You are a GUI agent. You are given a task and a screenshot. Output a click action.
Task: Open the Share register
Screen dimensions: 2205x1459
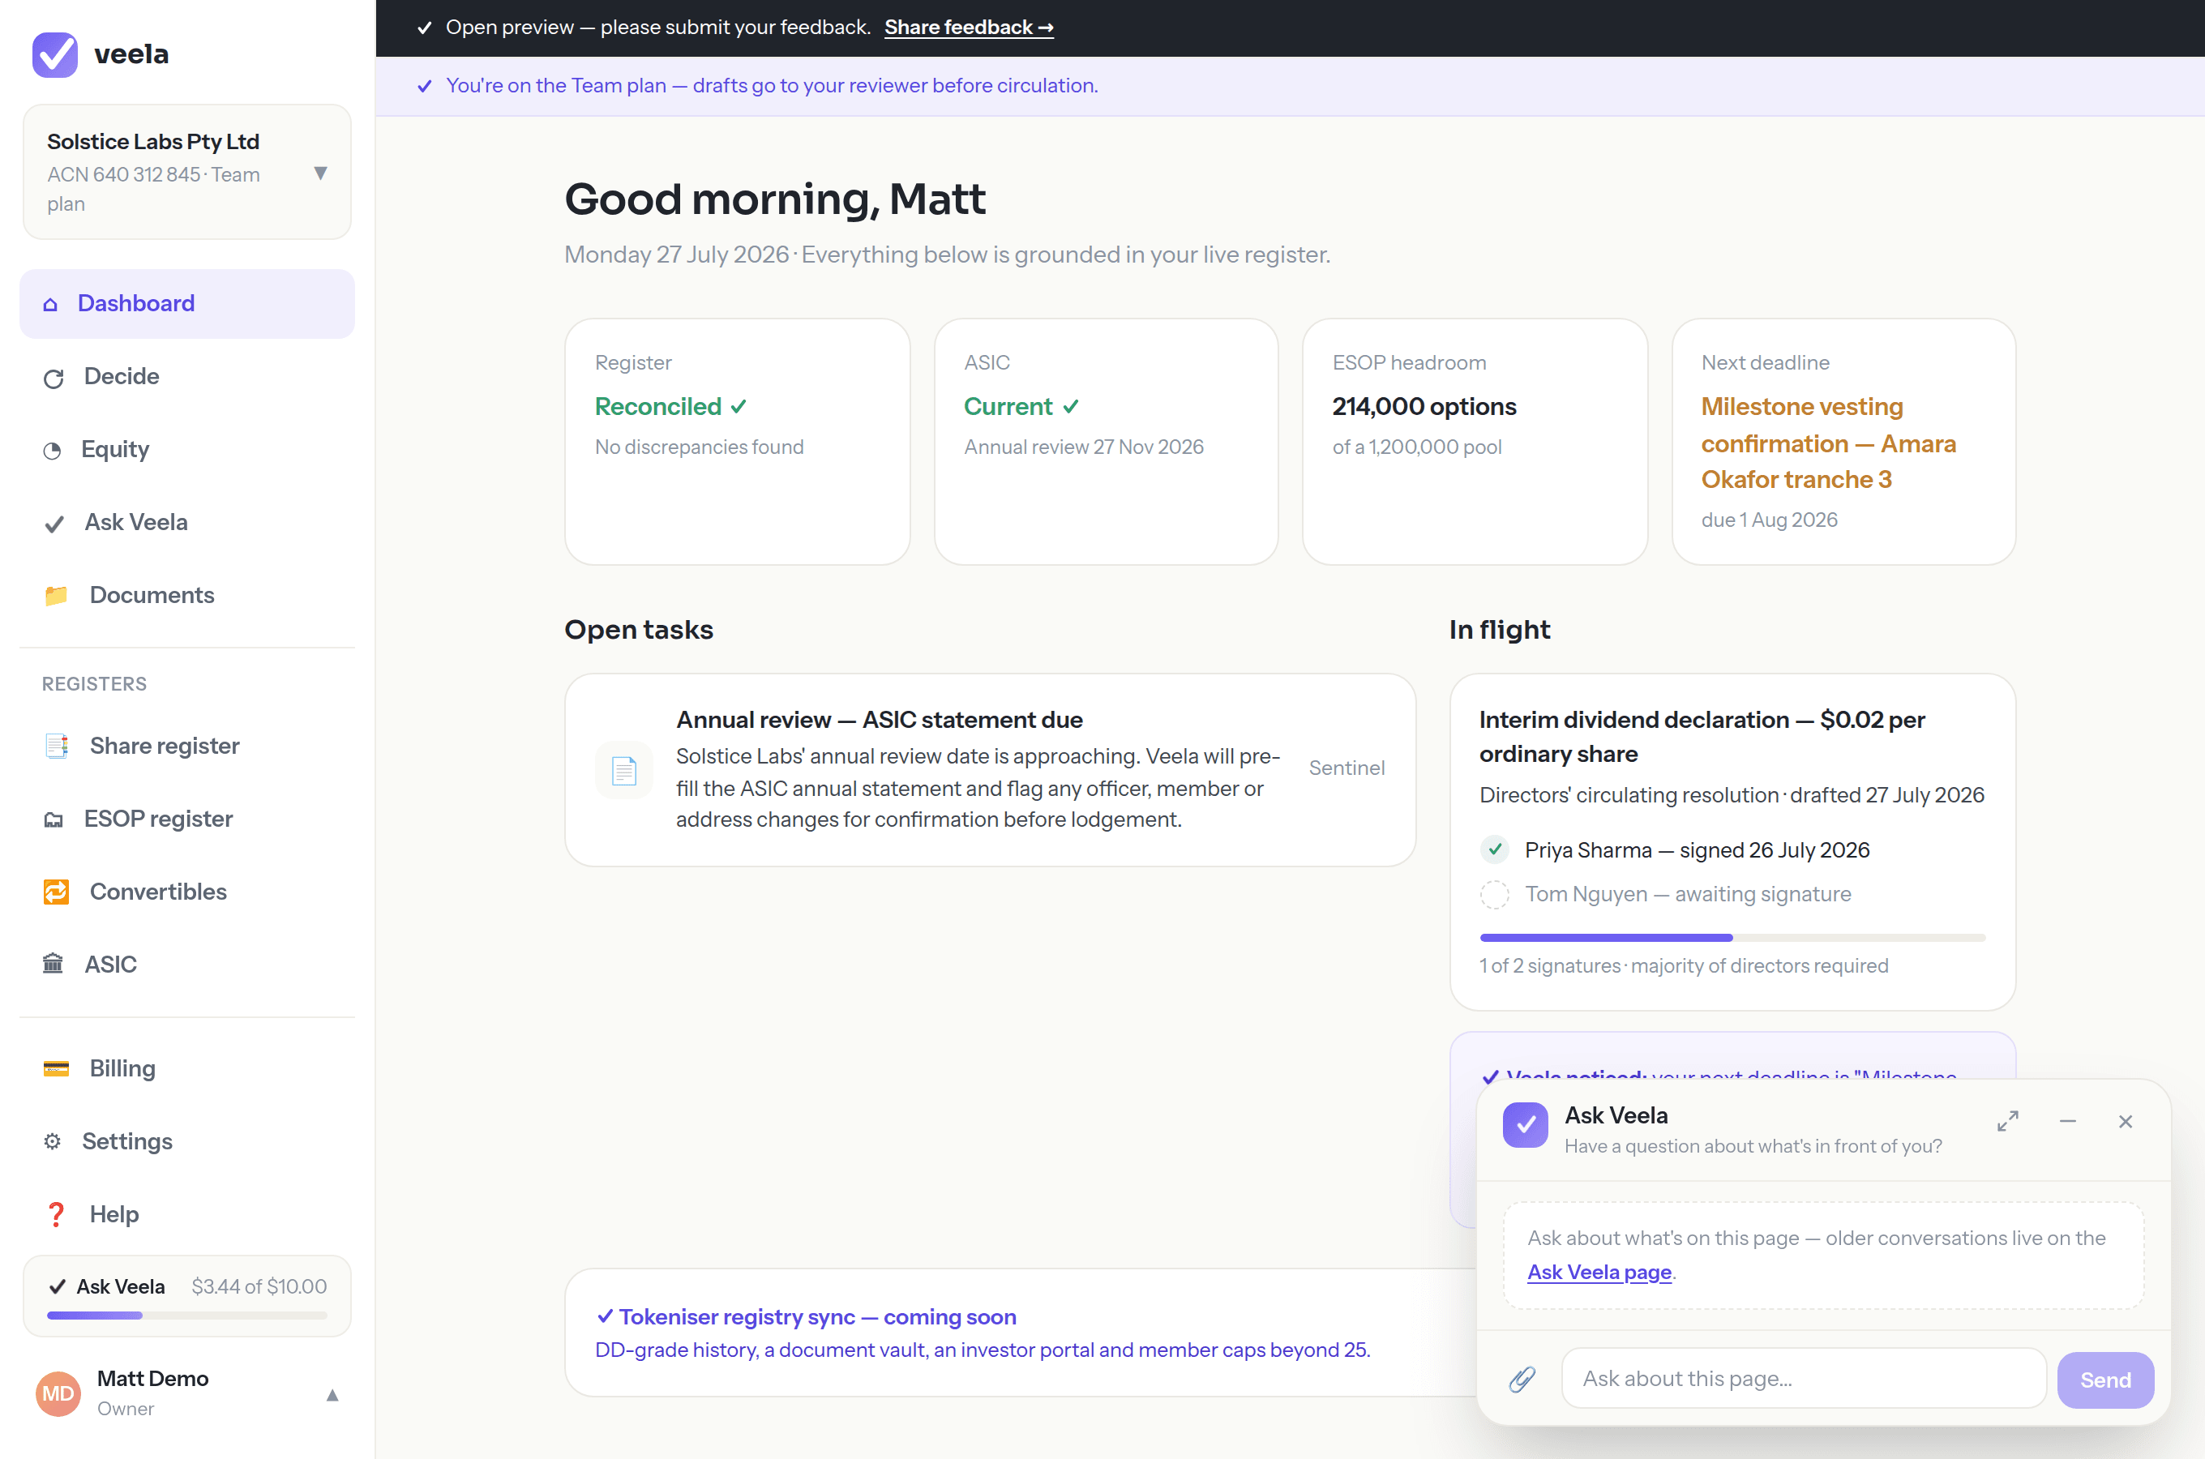coord(187,747)
